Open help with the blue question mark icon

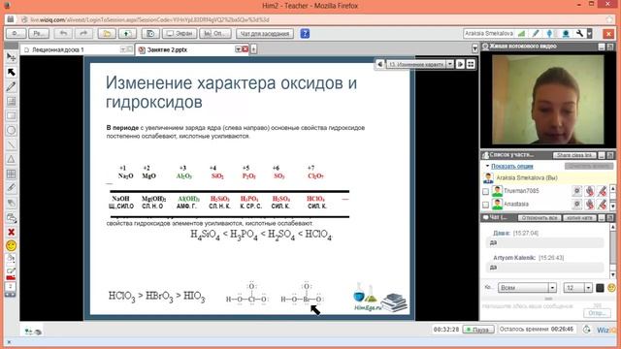(305, 34)
